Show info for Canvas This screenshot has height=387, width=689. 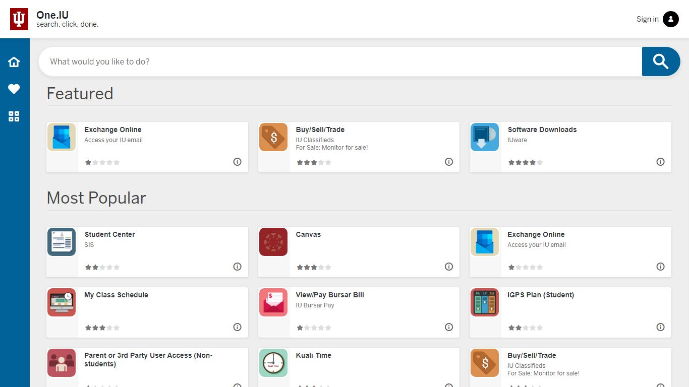(449, 267)
